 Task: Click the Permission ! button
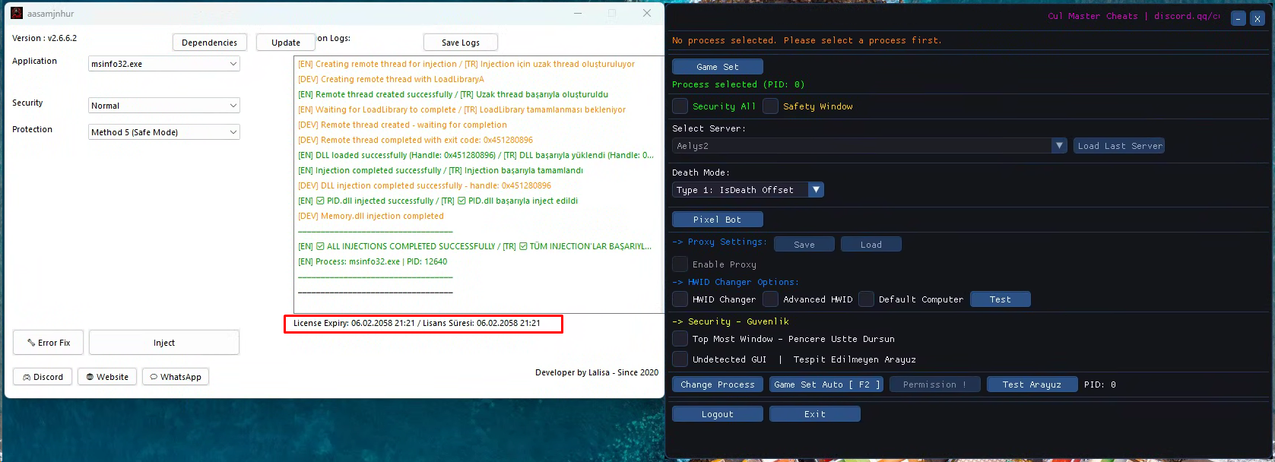point(935,384)
